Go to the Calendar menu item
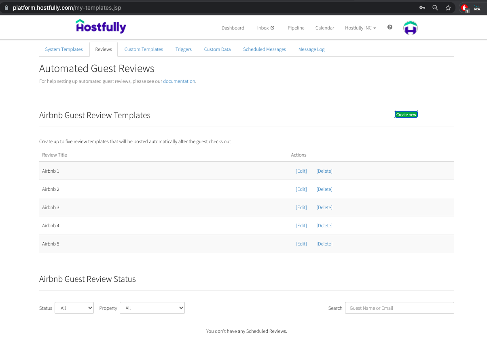 pyautogui.click(x=324, y=28)
